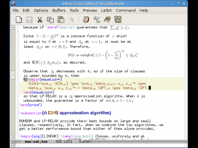The image size is (198, 148).
Task: Click the \subsection heading text
Action: [x=65, y=113]
